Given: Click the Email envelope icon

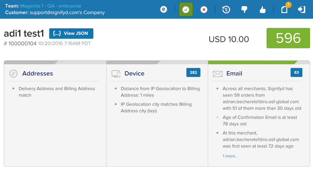Looking at the screenshot, I should [x=218, y=74].
